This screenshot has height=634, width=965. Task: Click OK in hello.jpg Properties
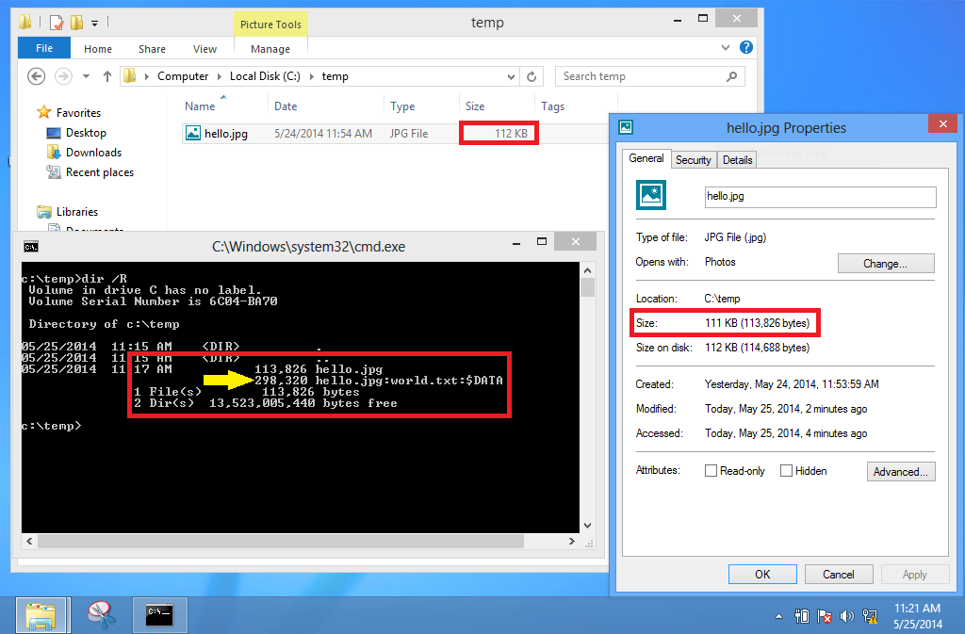click(762, 575)
